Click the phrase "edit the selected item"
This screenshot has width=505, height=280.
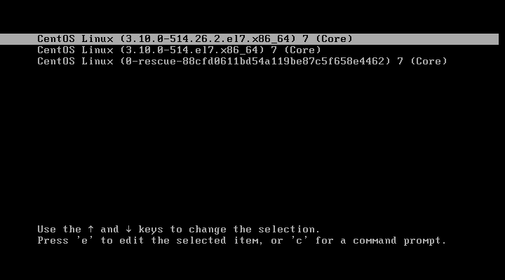(x=189, y=241)
